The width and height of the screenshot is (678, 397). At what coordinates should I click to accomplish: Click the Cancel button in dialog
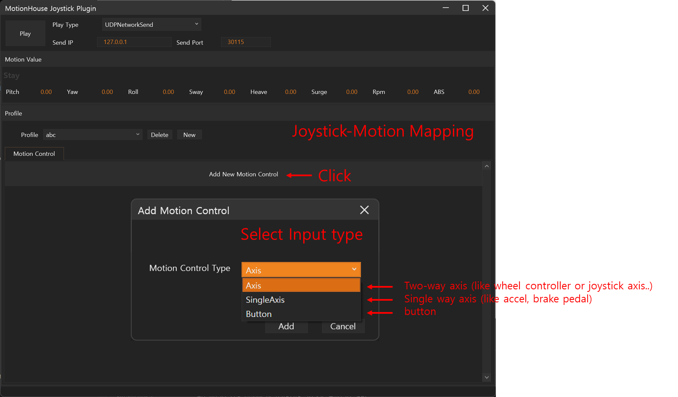coord(343,326)
